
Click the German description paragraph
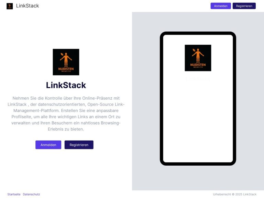tap(66, 114)
